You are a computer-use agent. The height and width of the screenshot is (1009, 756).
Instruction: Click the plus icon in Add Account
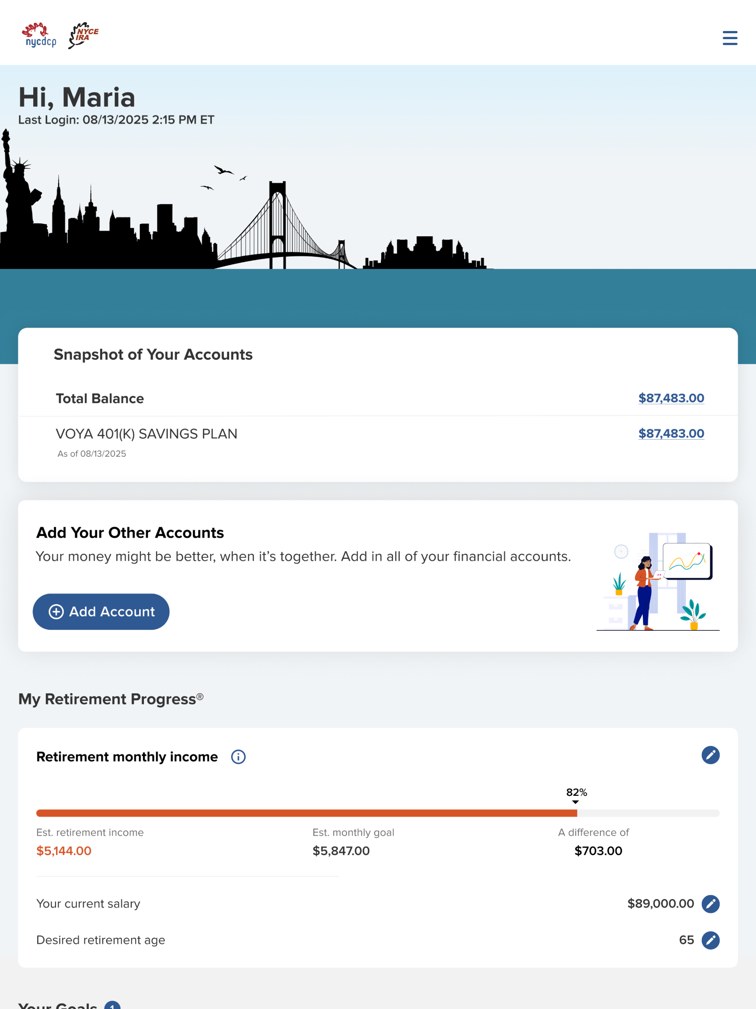(x=56, y=612)
